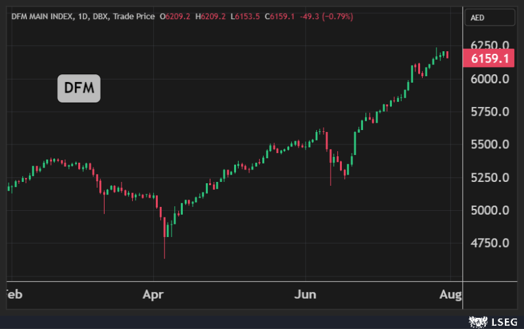This screenshot has height=329, width=524.
Task: Click the DFM label badge
Action: click(x=79, y=89)
